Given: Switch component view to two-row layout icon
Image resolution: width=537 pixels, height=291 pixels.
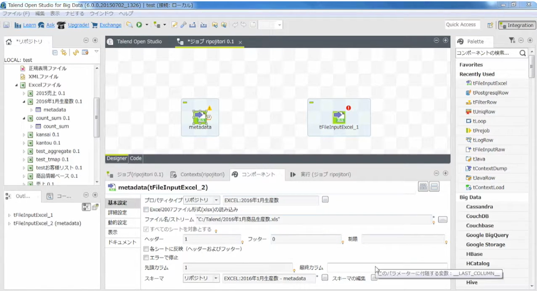Looking at the screenshot, I should pos(434,187).
